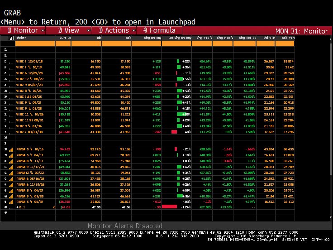The height and width of the screenshot is (250, 333).
Task: Open chart icon for PDVSA 6 11/15/26 row
Action: 11,185
